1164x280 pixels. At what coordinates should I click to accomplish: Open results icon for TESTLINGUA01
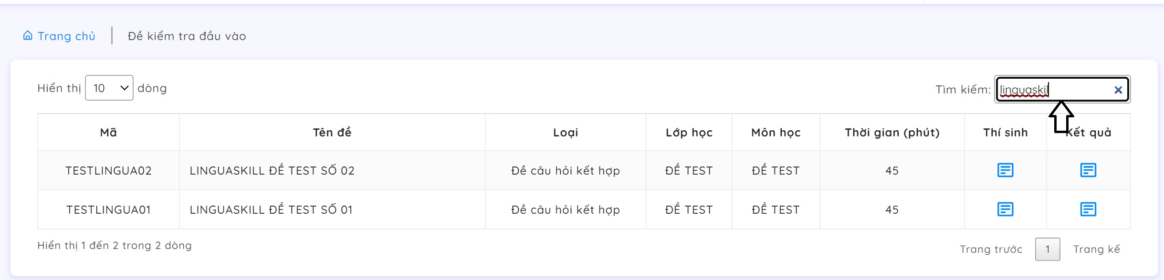(1088, 209)
